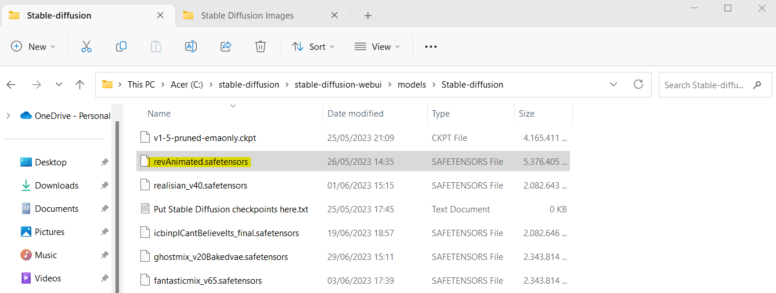The image size is (776, 293).
Task: Open Pictures in the navigation pane
Action: click(x=49, y=232)
